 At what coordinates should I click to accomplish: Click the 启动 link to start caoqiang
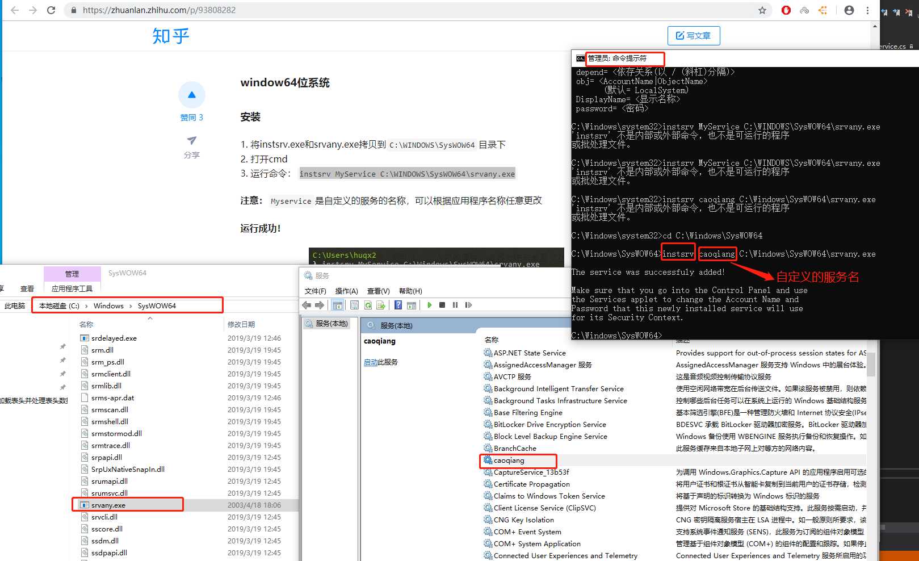pos(371,362)
